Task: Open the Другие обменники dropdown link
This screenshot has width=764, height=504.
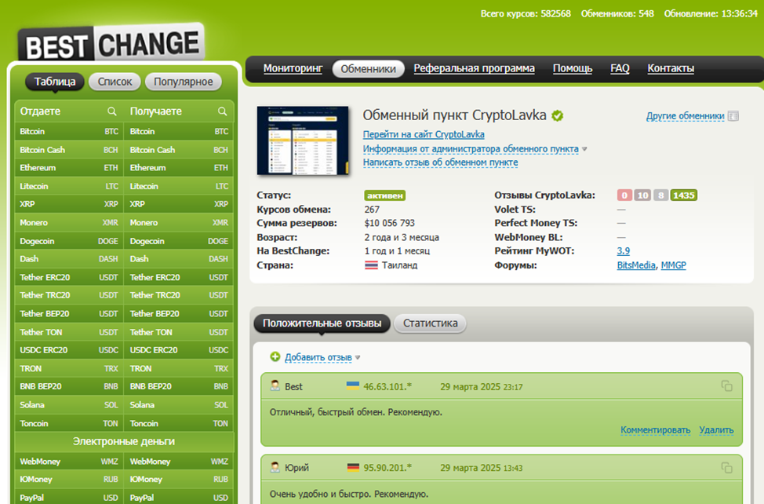Action: (685, 116)
